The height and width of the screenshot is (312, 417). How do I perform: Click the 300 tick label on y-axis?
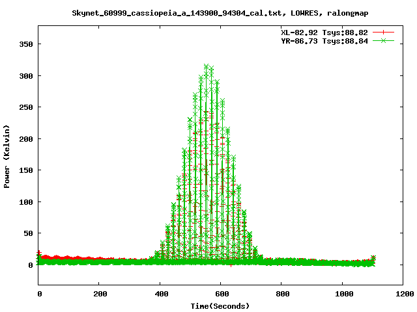pyautogui.click(x=27, y=76)
